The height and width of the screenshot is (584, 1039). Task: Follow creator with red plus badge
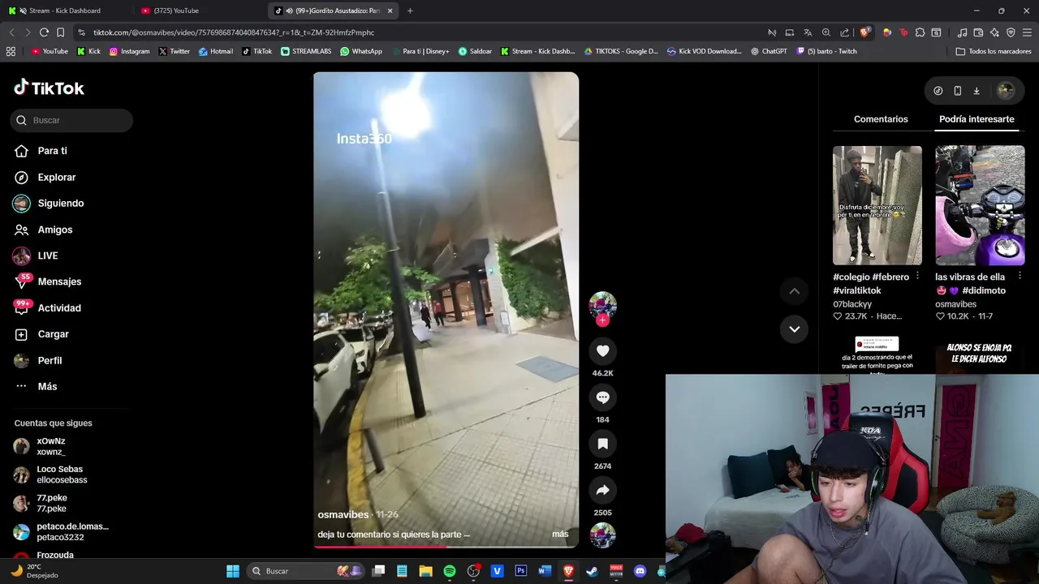[602, 320]
